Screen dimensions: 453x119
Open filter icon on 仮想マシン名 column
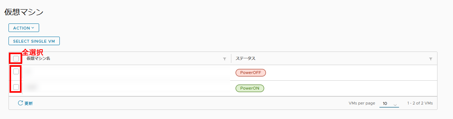(x=224, y=59)
